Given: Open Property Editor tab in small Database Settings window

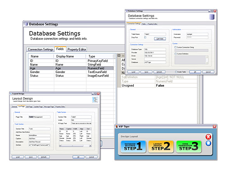Looking at the screenshot, I should pyautogui.click(x=152, y=24).
